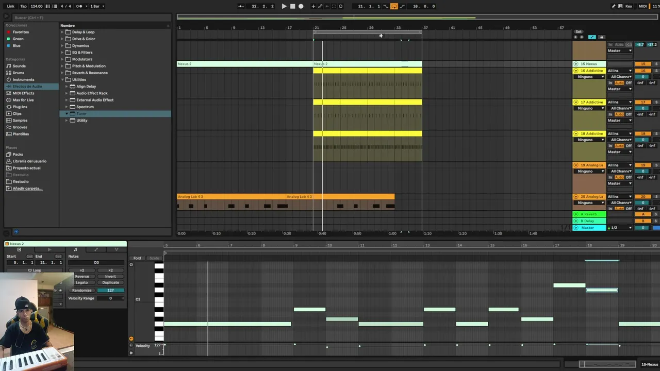The image size is (660, 371).
Task: Toggle track 20 activator button
Action: 643,196
